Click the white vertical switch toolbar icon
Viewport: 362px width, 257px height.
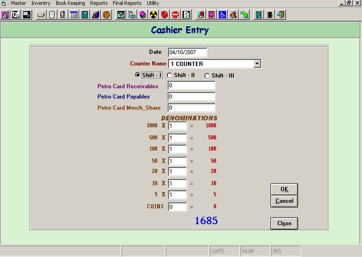point(52,15)
